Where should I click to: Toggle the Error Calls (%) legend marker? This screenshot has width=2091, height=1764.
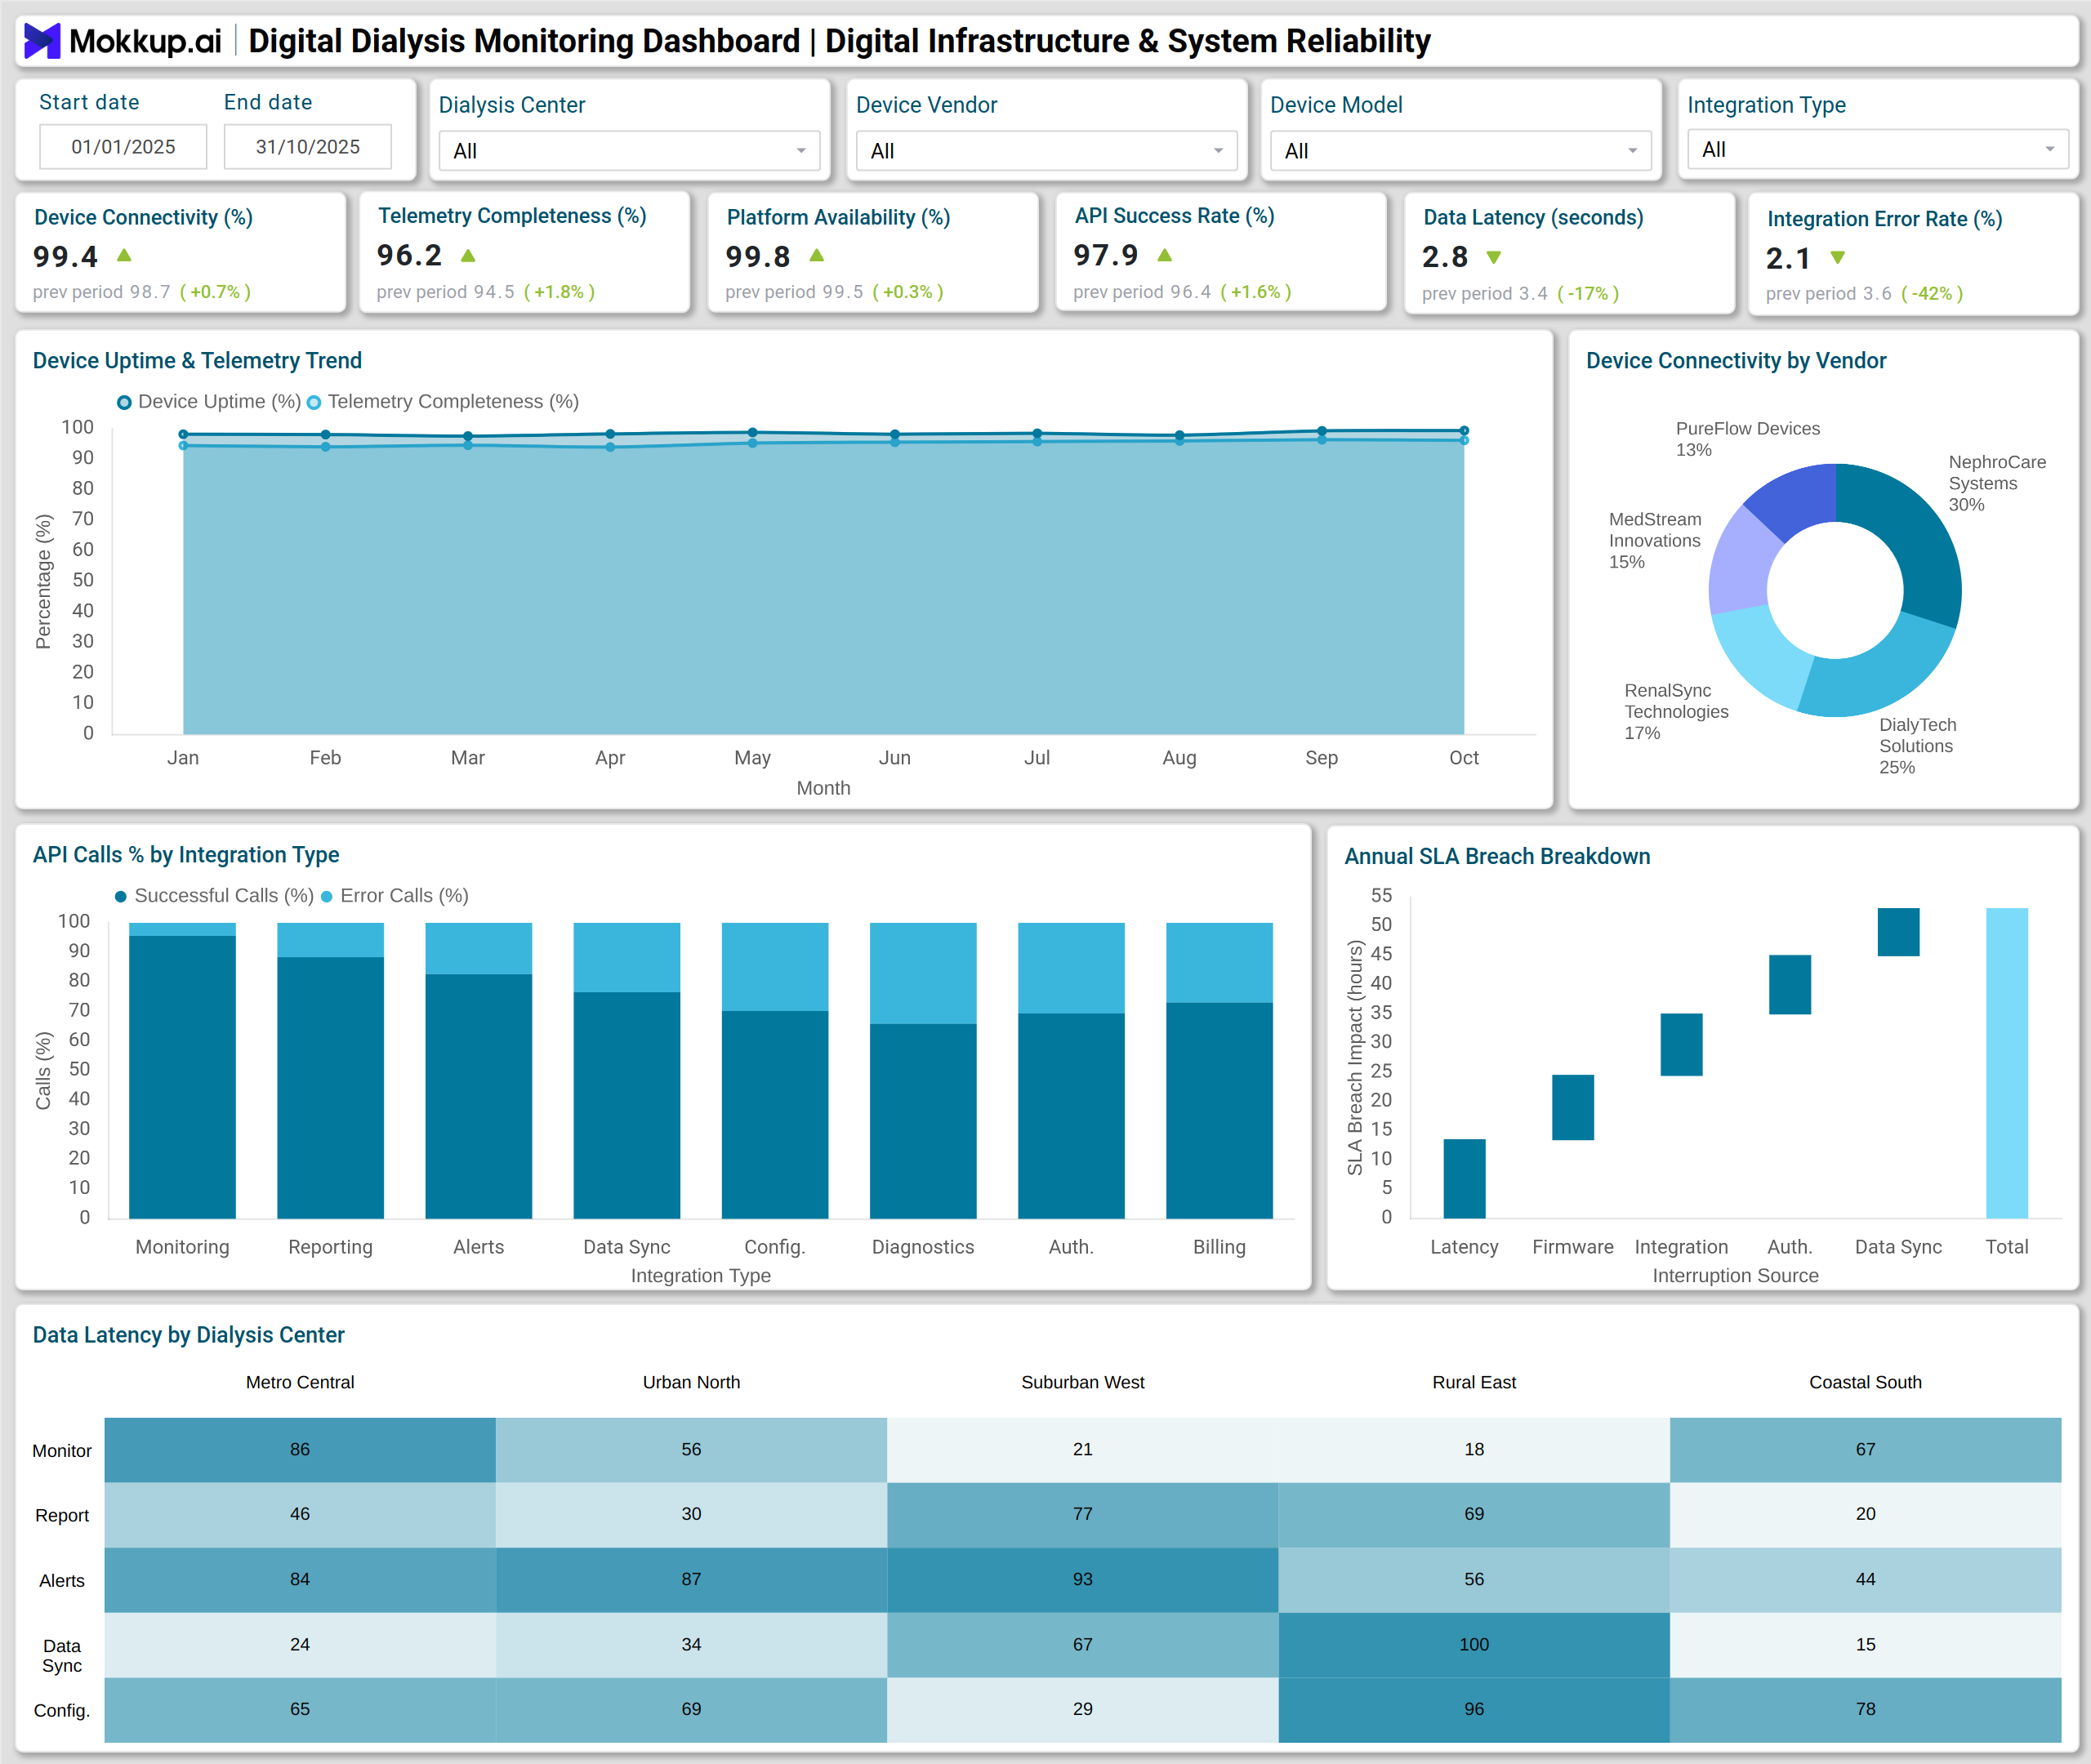(326, 896)
